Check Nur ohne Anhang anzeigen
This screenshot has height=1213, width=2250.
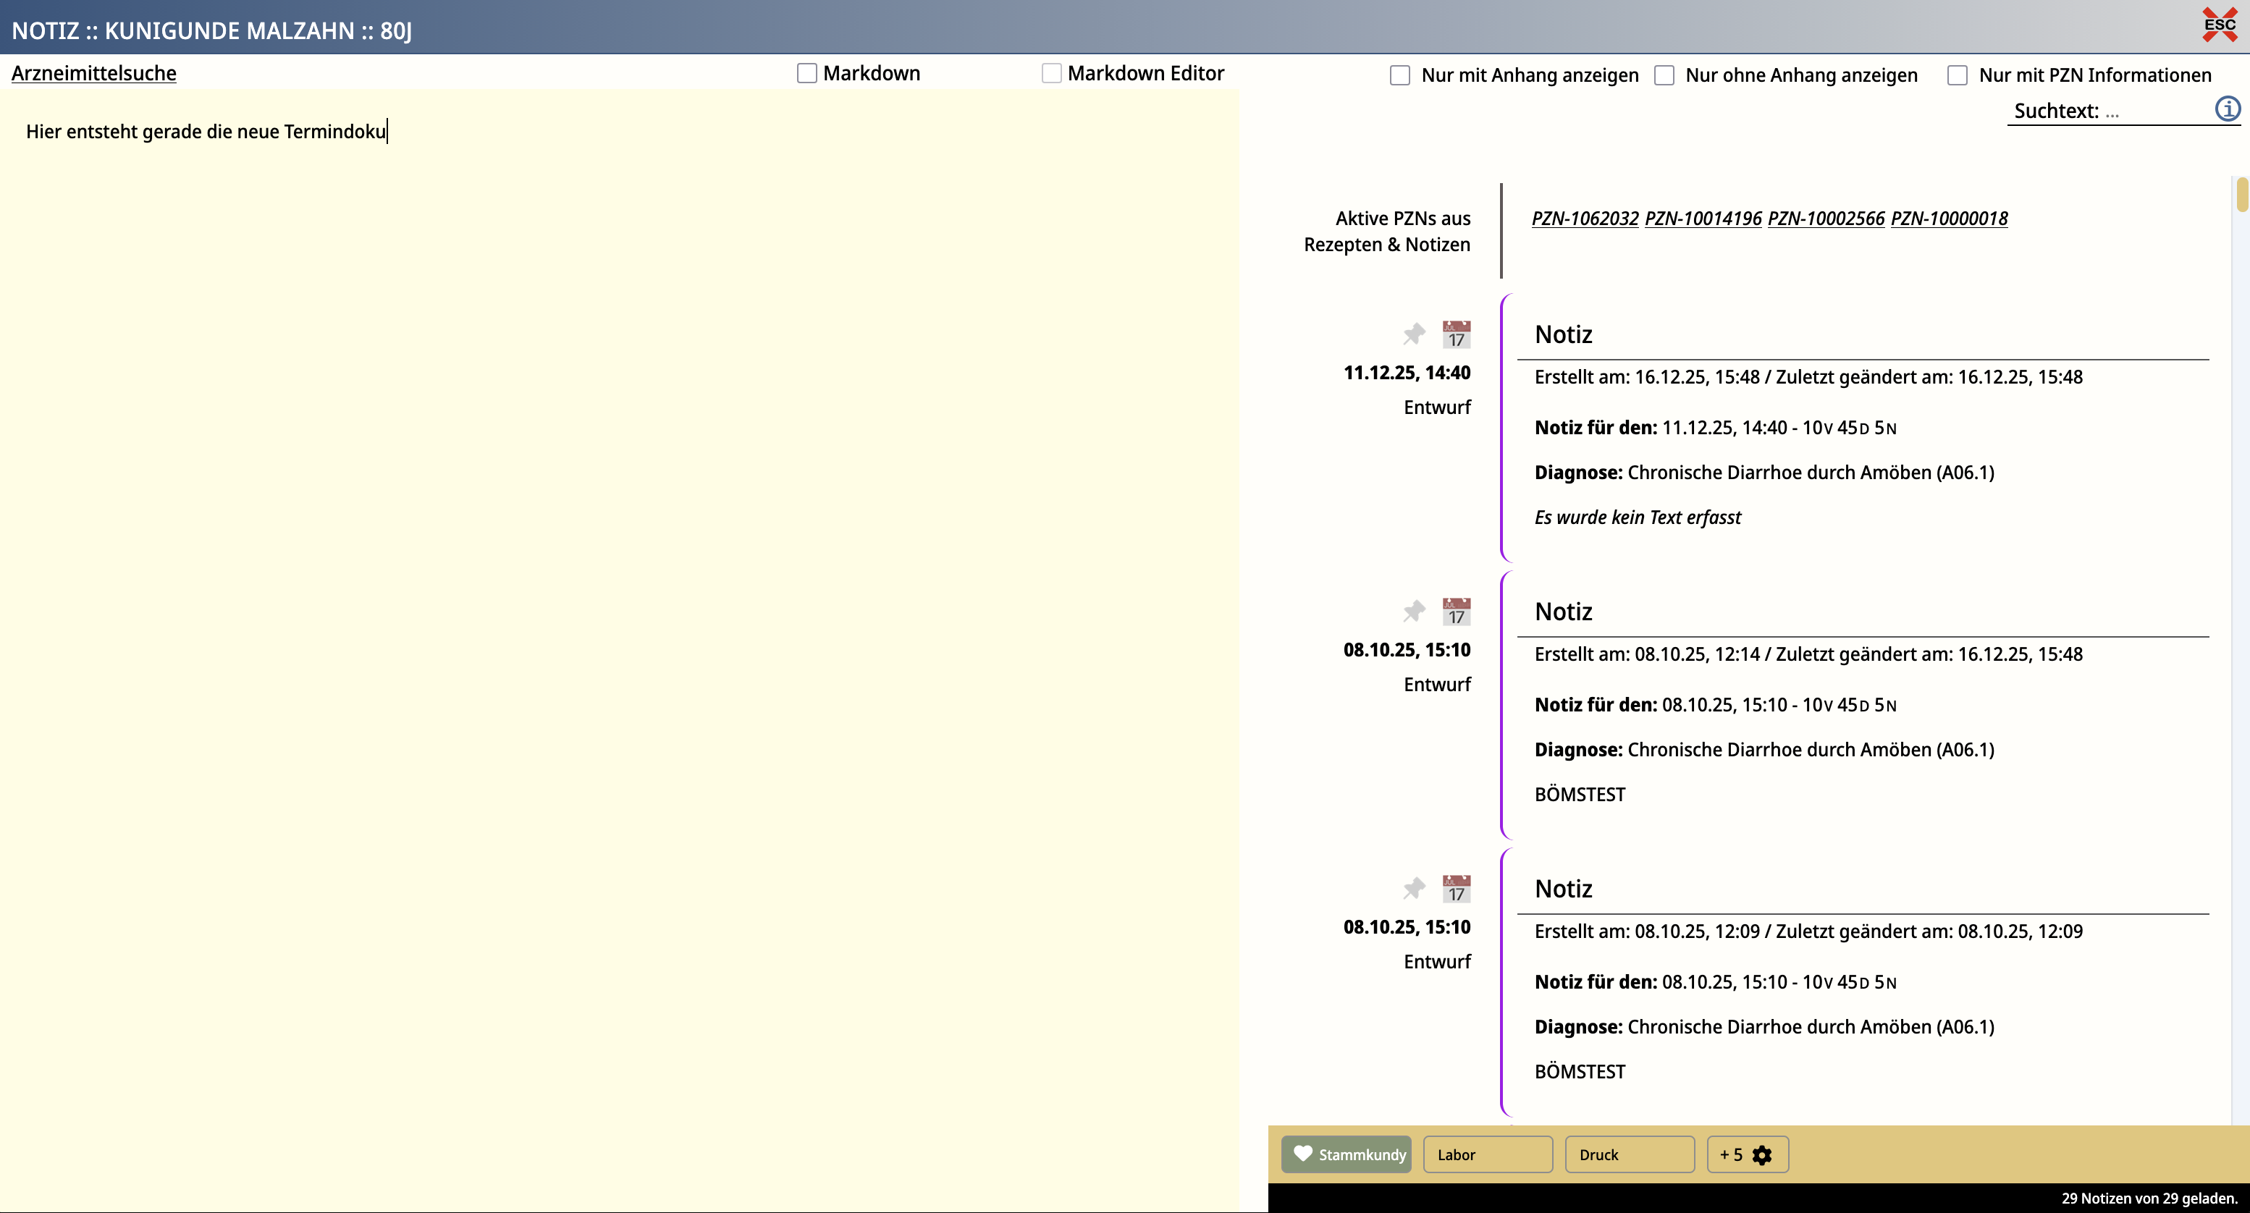(x=1664, y=75)
